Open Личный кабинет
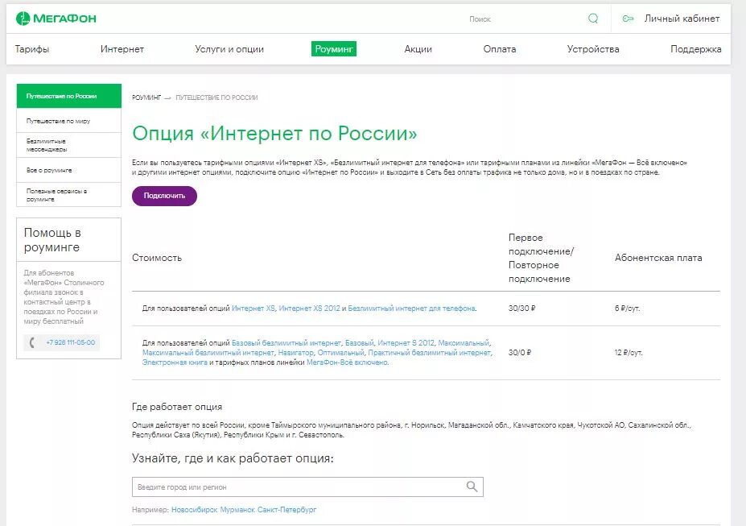 tap(682, 19)
